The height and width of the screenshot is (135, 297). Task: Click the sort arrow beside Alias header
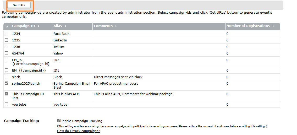(x=65, y=26)
